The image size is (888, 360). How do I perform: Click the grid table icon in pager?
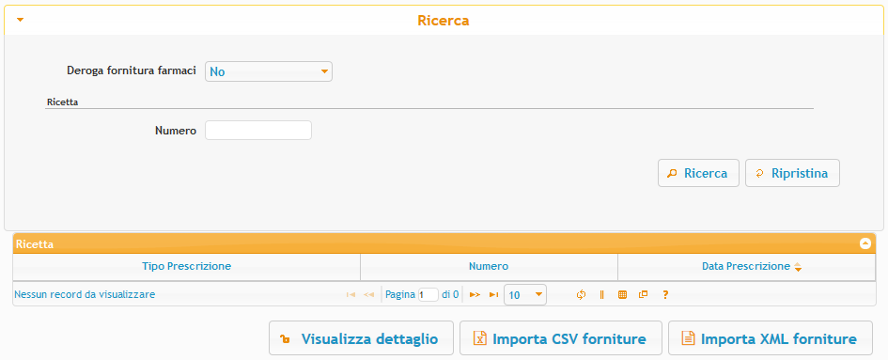click(622, 295)
